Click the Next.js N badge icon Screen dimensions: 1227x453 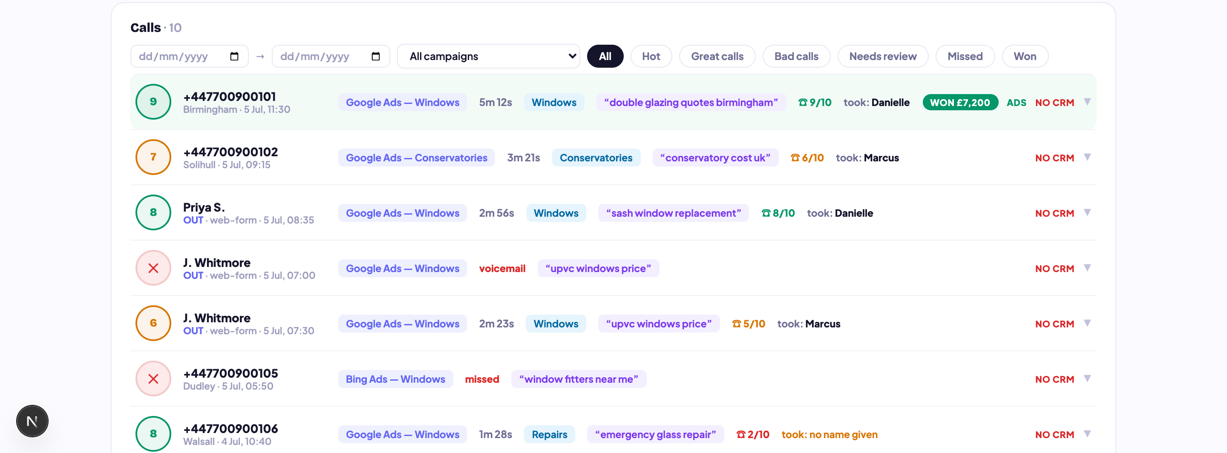click(32, 421)
